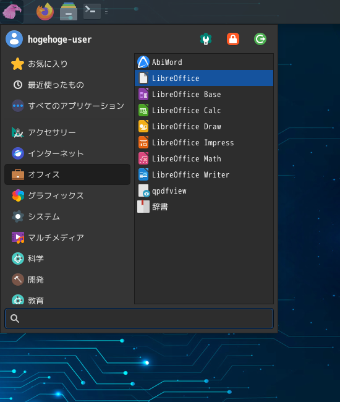Screen dimensions: 340x402
Task: Launch LibreOffice Writer
Action: (204, 174)
